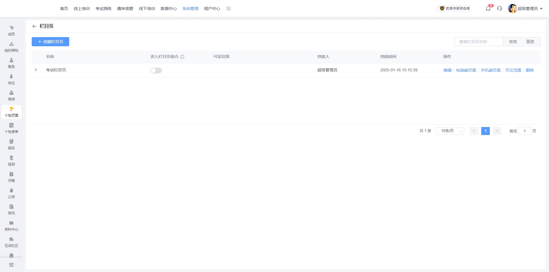
Task: Click 电脑端页面 link for 考试栏目页
Action: [466, 70]
